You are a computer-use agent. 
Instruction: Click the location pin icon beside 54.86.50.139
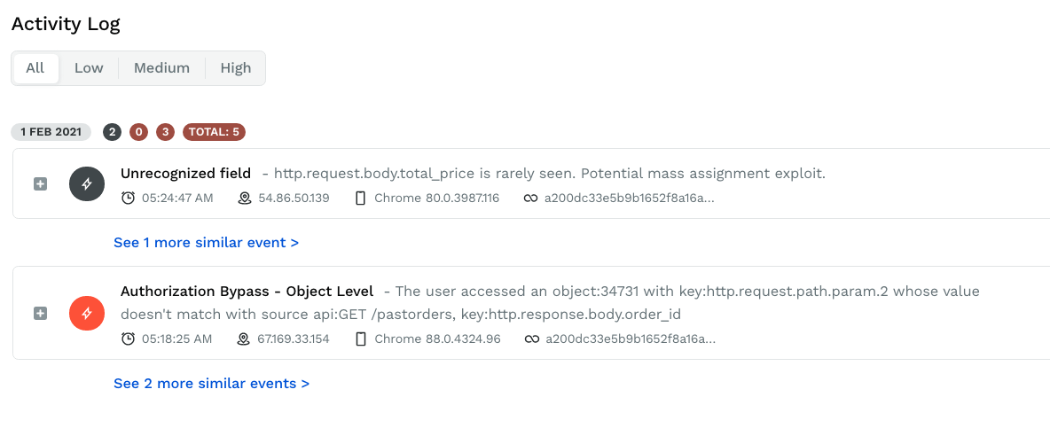coord(245,198)
